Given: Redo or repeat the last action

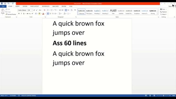Looking at the screenshot, I should pyautogui.click(x=13, y=4).
